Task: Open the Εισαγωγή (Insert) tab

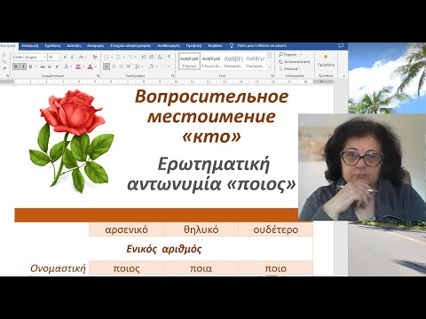Action: tap(30, 46)
